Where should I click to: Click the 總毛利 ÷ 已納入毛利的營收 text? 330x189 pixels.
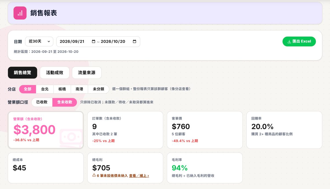(193, 175)
